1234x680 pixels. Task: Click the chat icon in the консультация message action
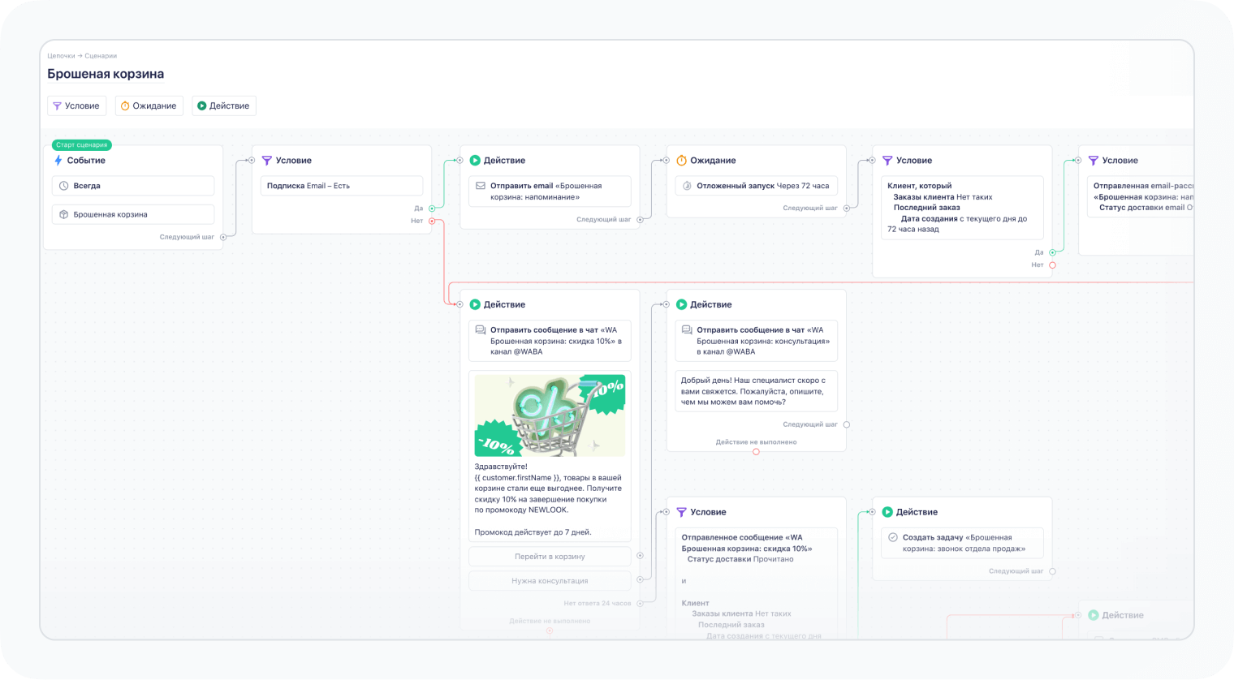tap(686, 330)
